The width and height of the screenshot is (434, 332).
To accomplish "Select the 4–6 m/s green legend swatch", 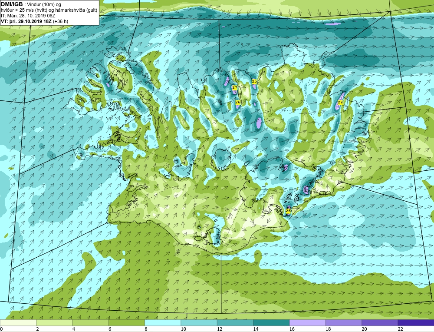I will pyautogui.click(x=91, y=322).
